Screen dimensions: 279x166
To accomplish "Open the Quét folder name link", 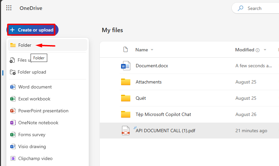I will pyautogui.click(x=141, y=98).
